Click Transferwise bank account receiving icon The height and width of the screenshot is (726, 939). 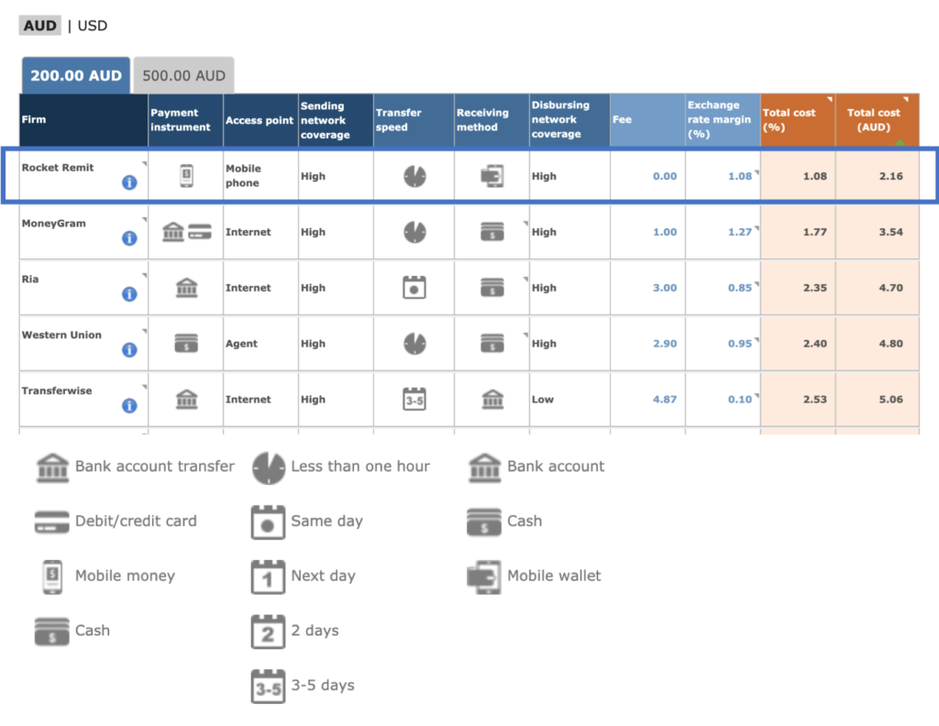coord(492,399)
